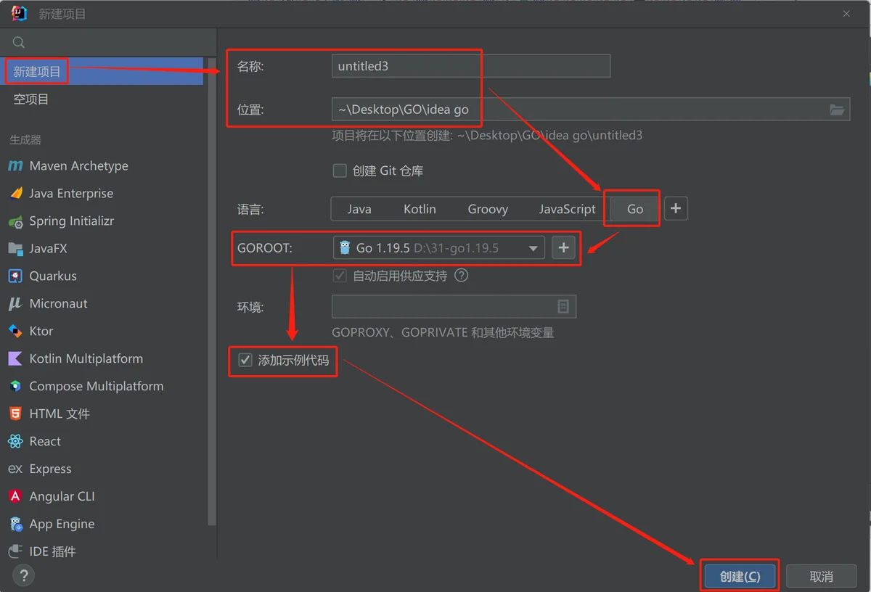
Task: Choose React generator
Action: (x=102, y=442)
